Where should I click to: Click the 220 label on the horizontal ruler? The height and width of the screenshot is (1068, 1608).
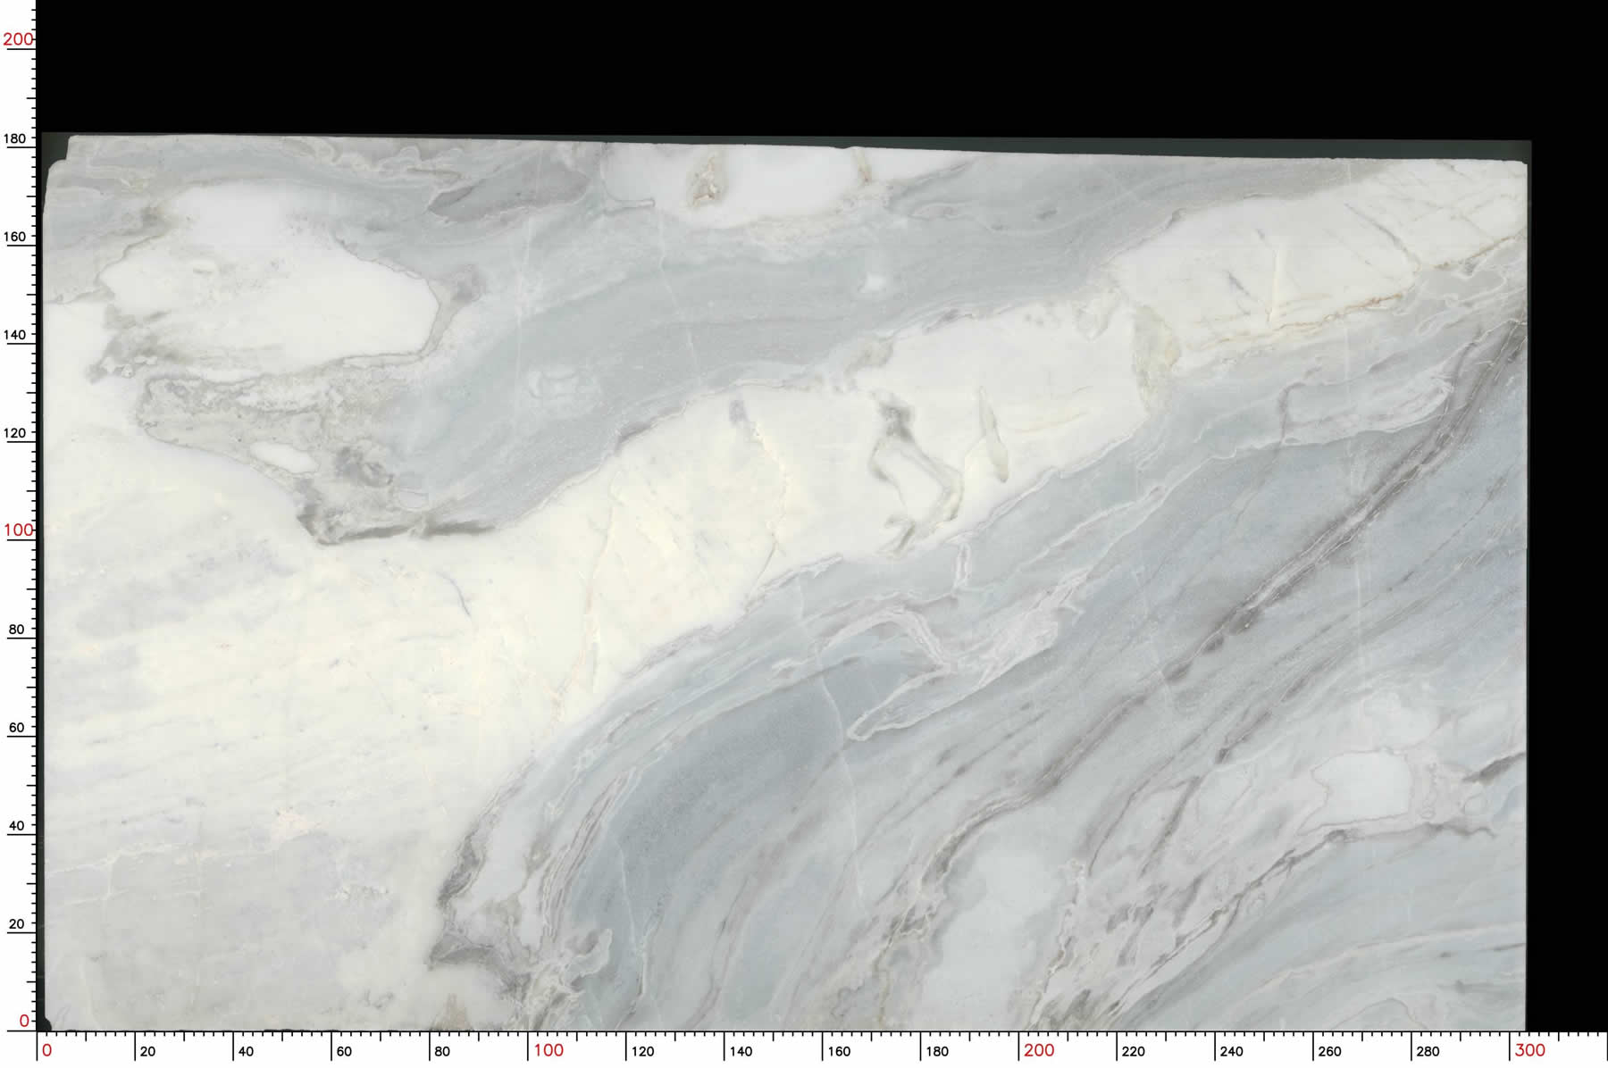pos(1133,1052)
